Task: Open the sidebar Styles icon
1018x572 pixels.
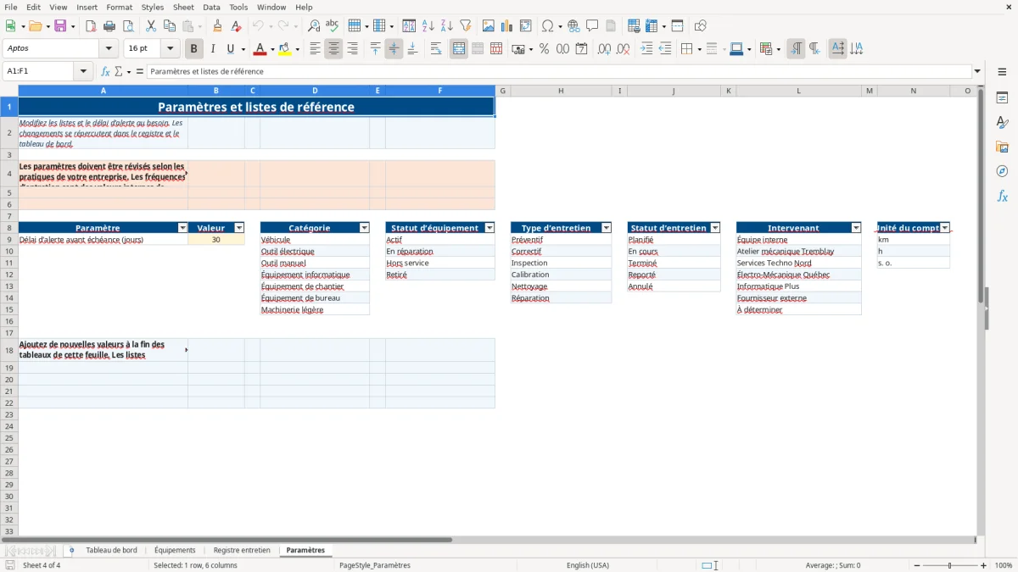Action: [1002, 122]
